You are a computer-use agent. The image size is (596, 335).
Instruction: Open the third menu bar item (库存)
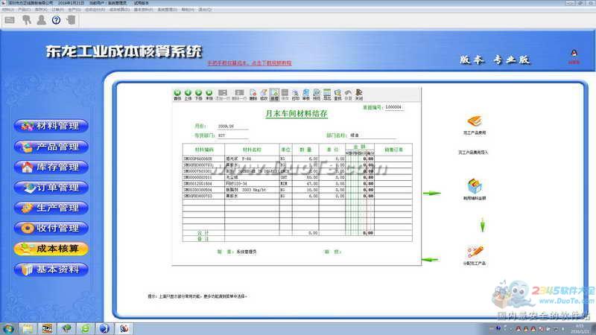click(41, 10)
